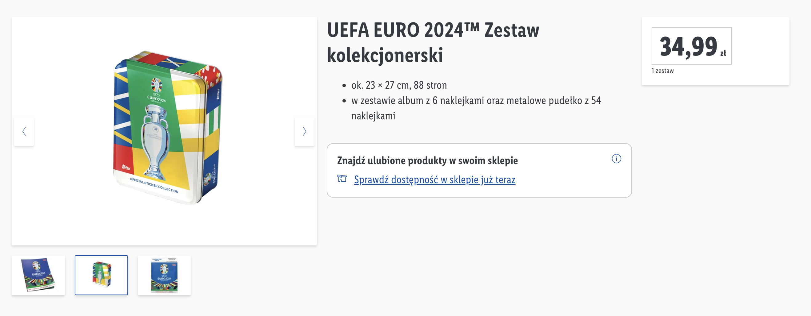Select the sticker album thumbnail

click(38, 275)
